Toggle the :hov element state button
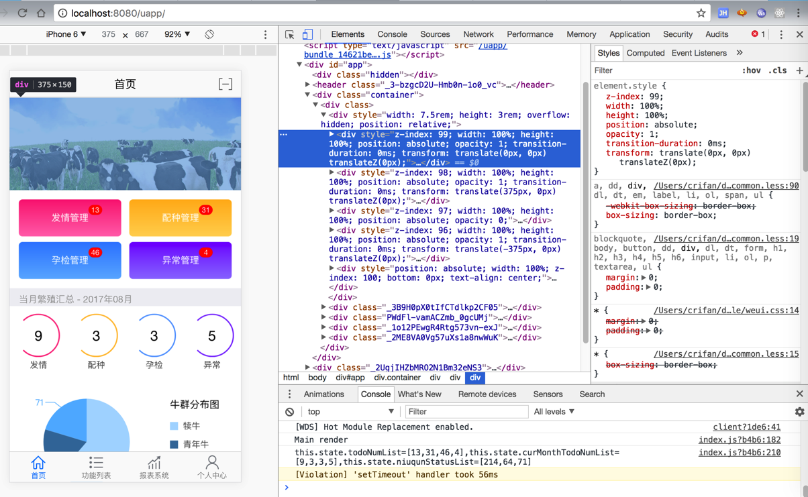Screen dimensions: 808x497 coord(751,70)
